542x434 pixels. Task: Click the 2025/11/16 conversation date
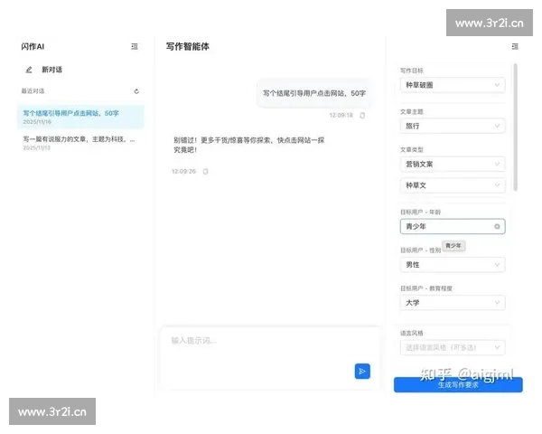pos(37,122)
